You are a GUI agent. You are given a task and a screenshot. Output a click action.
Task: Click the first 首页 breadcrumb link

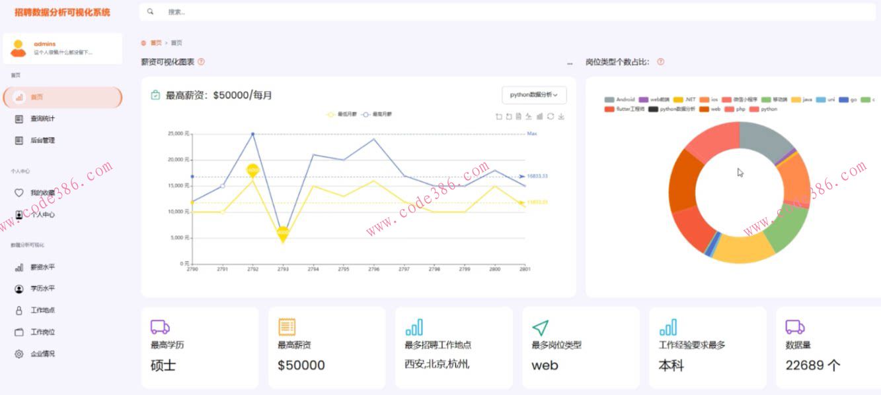(x=156, y=43)
